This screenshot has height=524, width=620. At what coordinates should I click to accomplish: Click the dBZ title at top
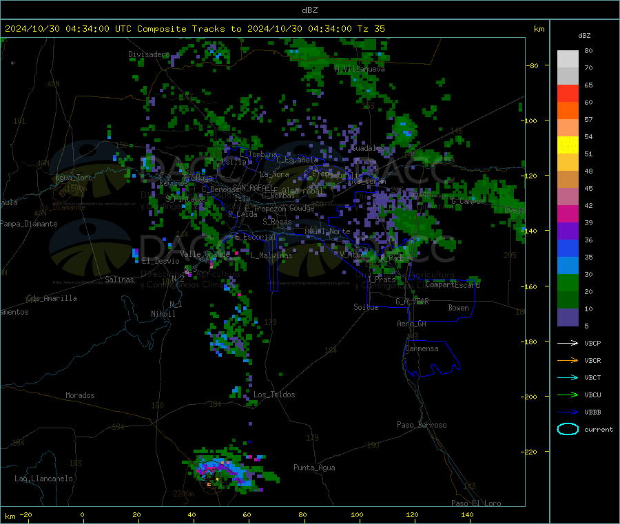pyautogui.click(x=309, y=10)
